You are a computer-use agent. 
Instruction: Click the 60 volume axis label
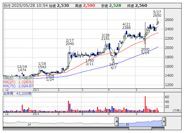click(167, 97)
